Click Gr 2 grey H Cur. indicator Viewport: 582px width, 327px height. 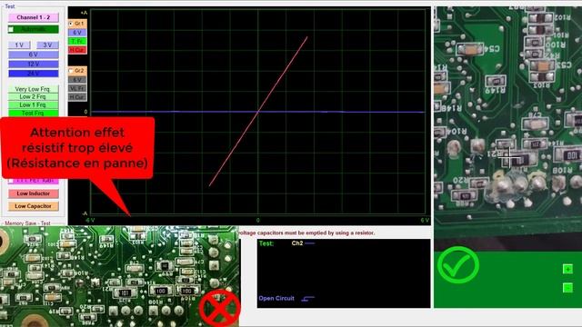(77, 97)
